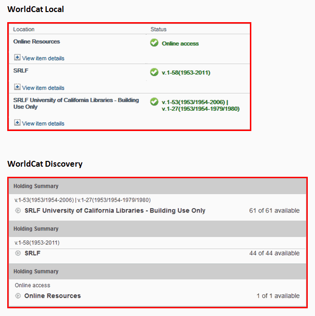315x316 pixels.
Task: Select green Online access status text
Action: click(x=180, y=43)
